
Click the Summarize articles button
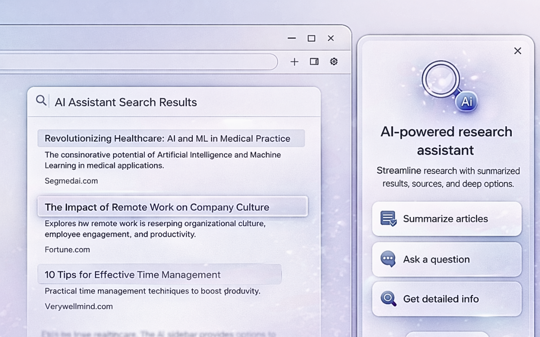point(447,219)
